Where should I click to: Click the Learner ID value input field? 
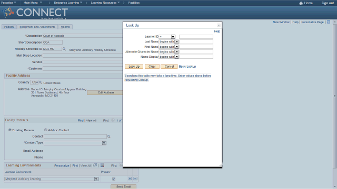coord(196,37)
